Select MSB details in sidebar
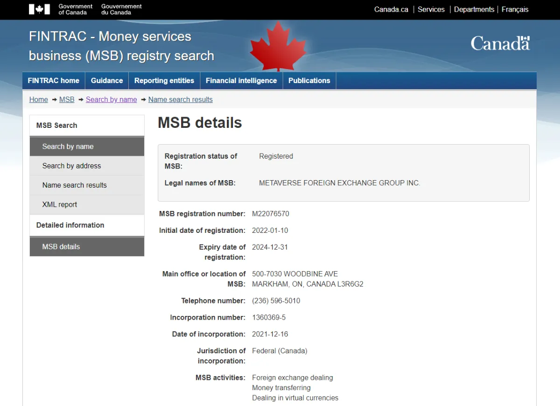This screenshot has width=560, height=406. [x=87, y=246]
